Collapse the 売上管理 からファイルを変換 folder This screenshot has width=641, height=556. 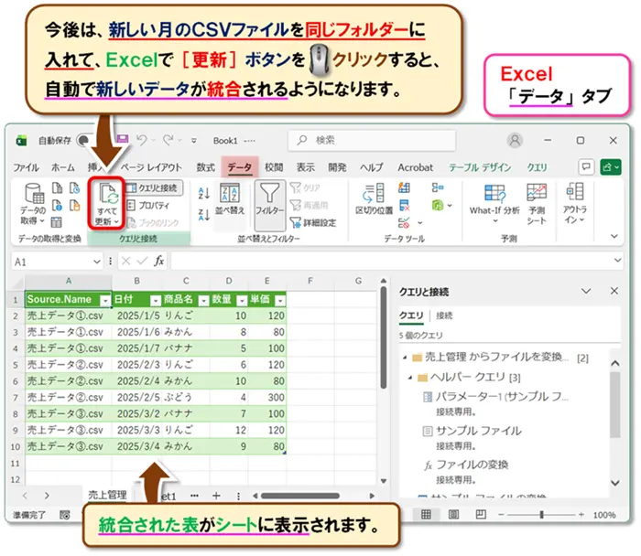click(405, 358)
